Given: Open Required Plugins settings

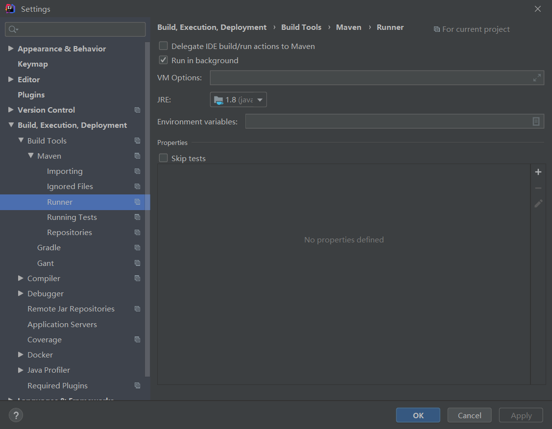Looking at the screenshot, I should 57,386.
